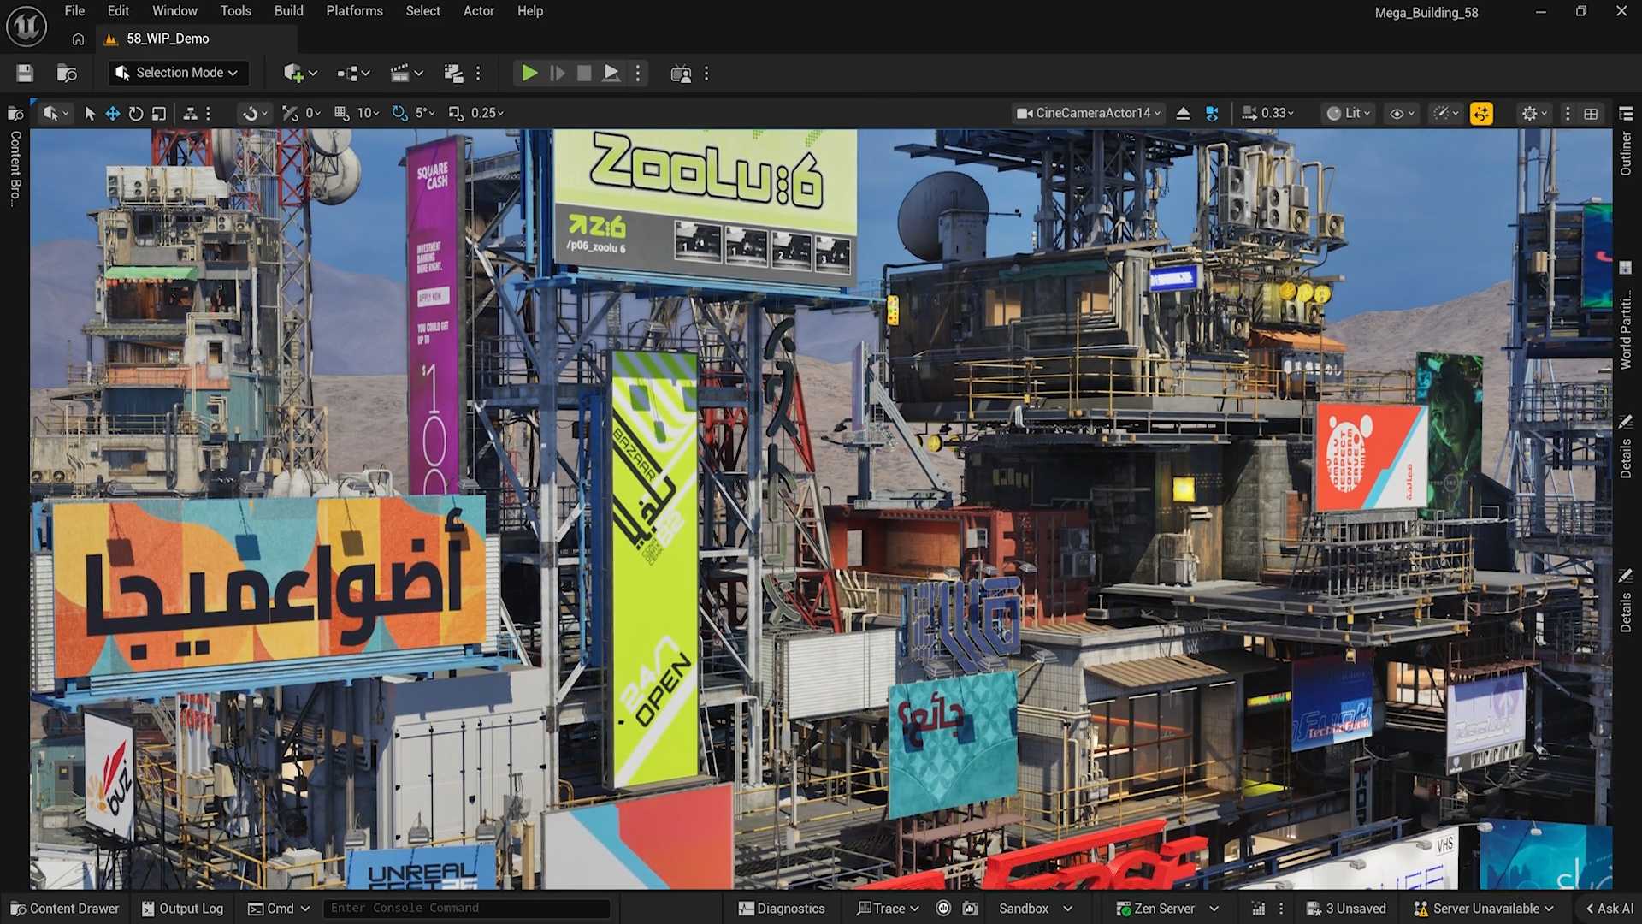This screenshot has height=924, width=1642.
Task: Open the Add actor cube-plus menu
Action: [x=300, y=74]
